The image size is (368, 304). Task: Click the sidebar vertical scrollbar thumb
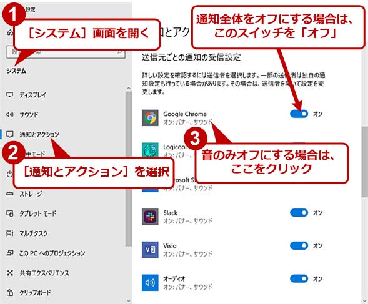click(x=128, y=169)
